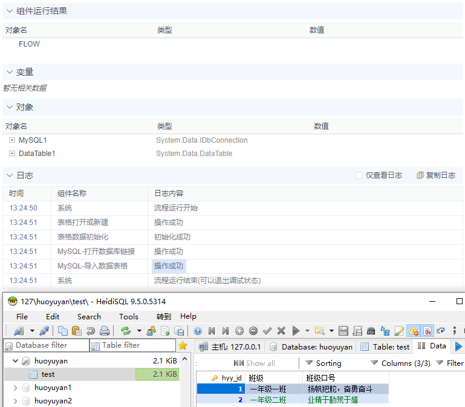Image resolution: width=465 pixels, height=407 pixels.
Task: Click the blue Query tab arrow
Action: point(458,346)
